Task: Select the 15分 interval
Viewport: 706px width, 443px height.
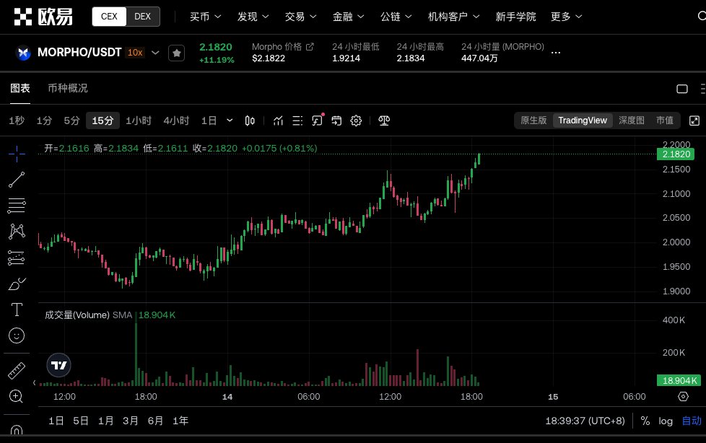Action: [103, 120]
